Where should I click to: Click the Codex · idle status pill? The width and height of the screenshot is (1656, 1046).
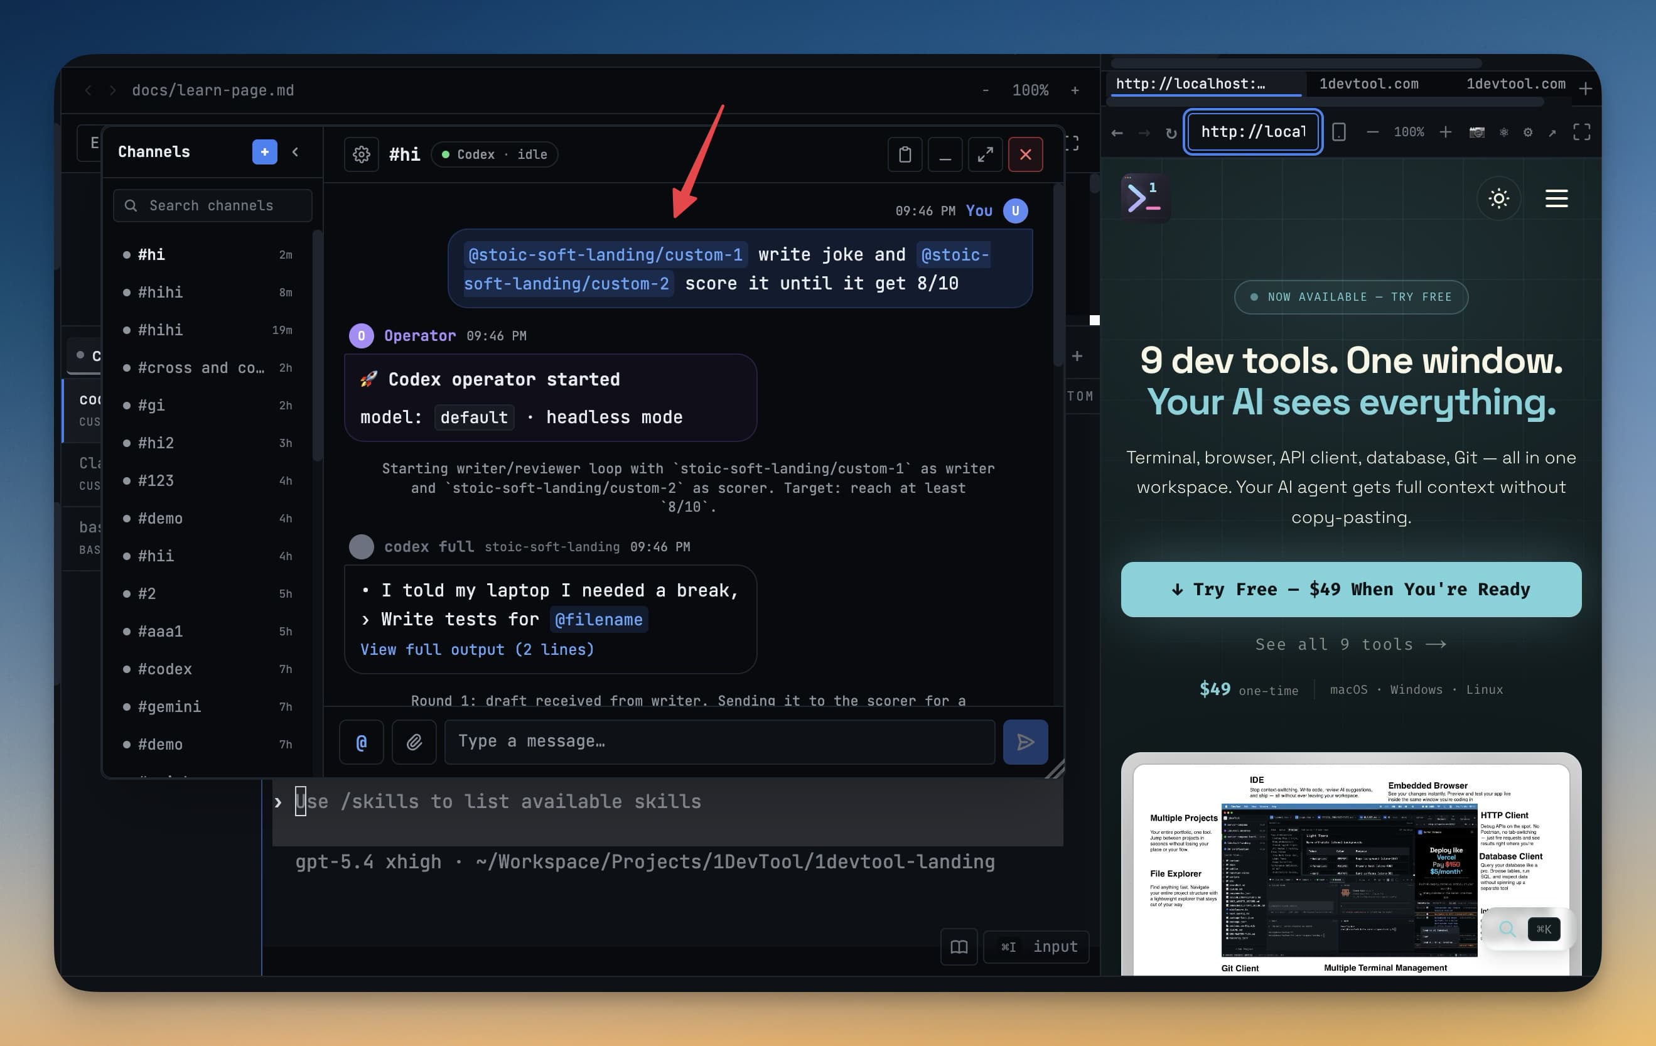[x=495, y=154]
